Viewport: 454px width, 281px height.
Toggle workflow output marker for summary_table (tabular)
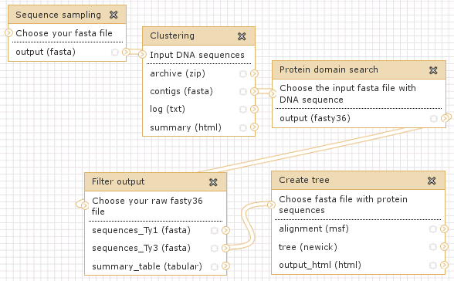pyautogui.click(x=215, y=266)
